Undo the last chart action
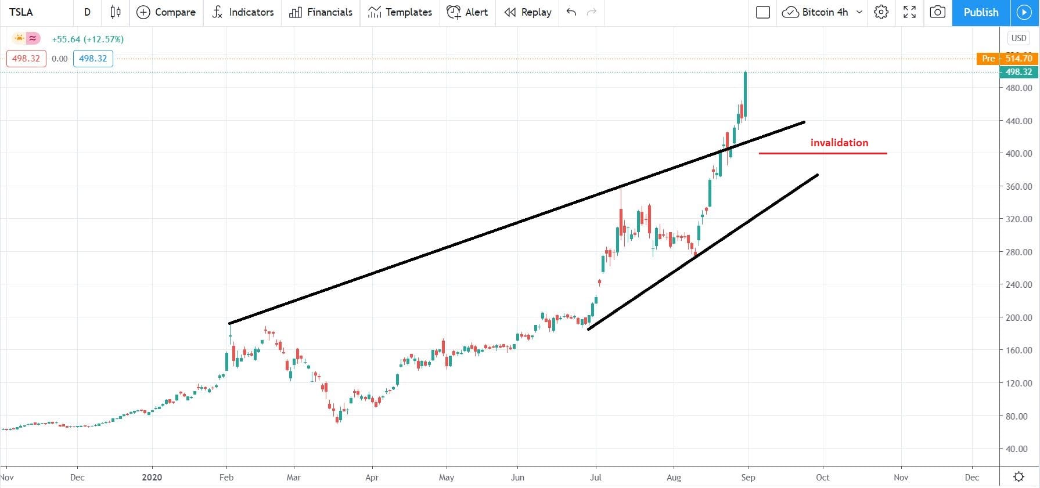 pyautogui.click(x=571, y=12)
